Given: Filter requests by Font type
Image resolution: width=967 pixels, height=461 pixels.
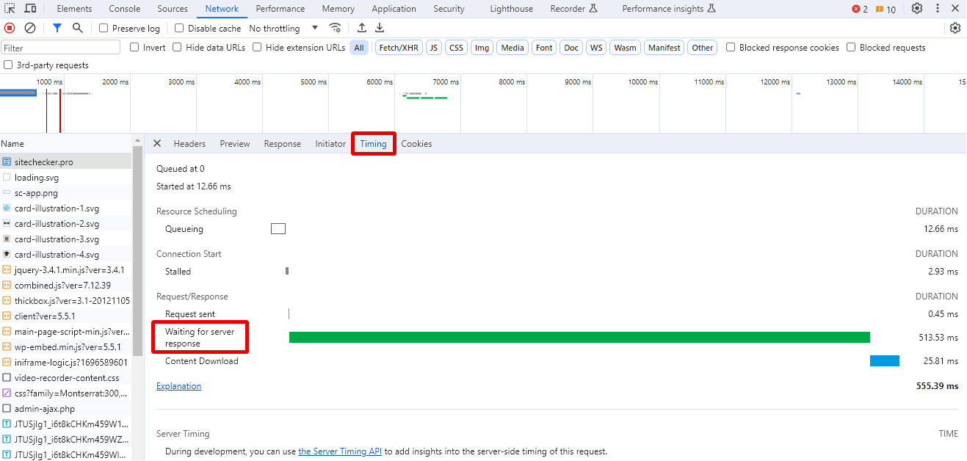Looking at the screenshot, I should 544,48.
